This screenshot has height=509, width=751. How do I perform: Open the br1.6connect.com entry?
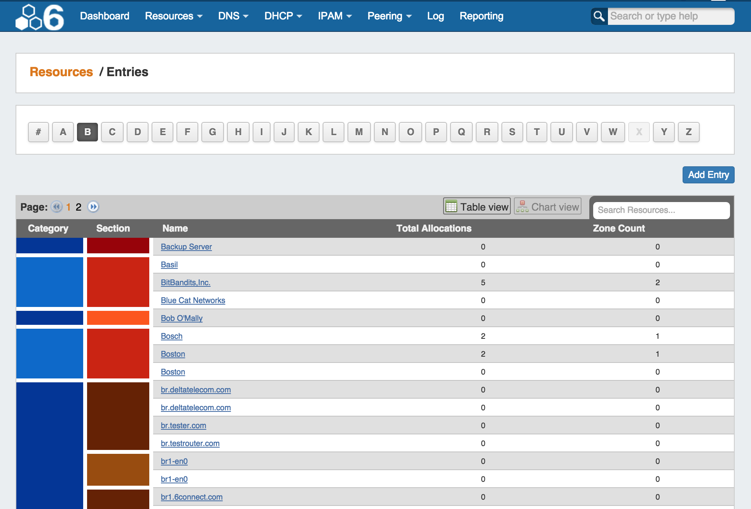192,497
